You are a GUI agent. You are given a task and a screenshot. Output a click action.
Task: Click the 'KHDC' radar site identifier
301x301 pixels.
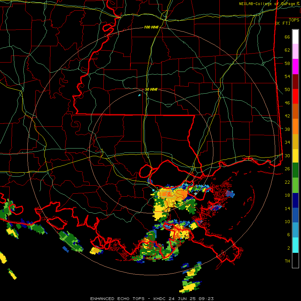click(160, 299)
